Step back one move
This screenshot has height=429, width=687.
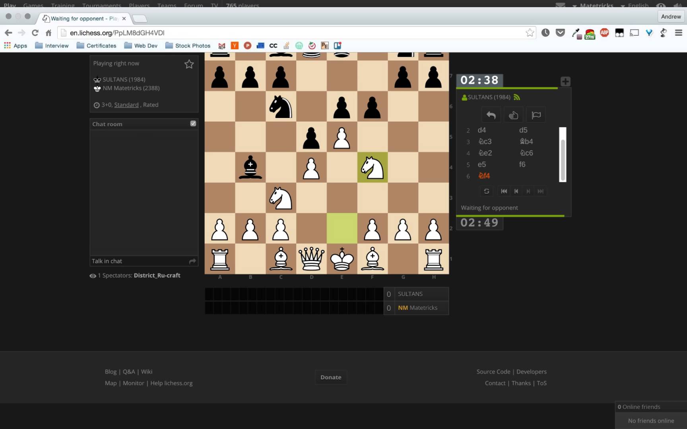[x=516, y=191]
